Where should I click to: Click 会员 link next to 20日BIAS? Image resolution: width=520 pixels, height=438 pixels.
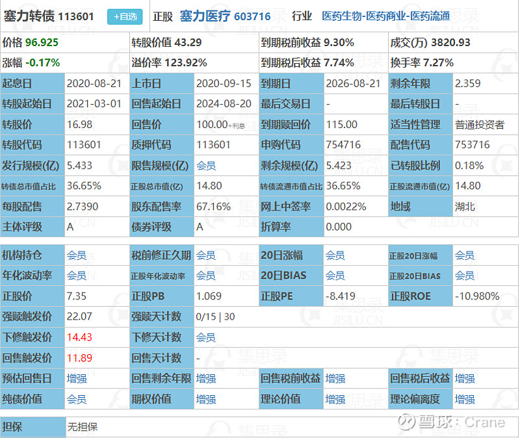click(x=335, y=276)
